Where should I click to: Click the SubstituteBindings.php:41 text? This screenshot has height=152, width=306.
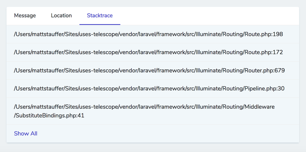coord(50,116)
